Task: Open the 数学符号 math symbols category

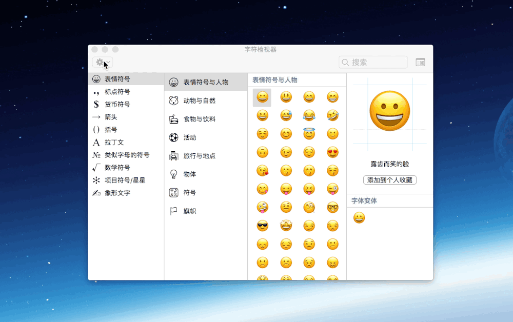Action: 126,167
